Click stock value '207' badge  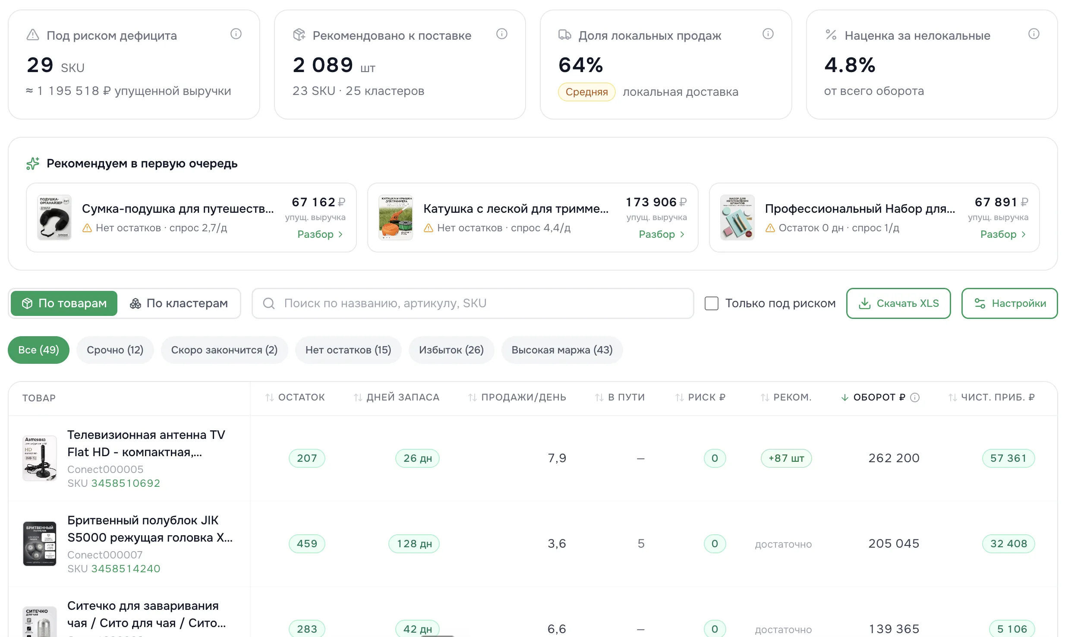[x=307, y=458]
